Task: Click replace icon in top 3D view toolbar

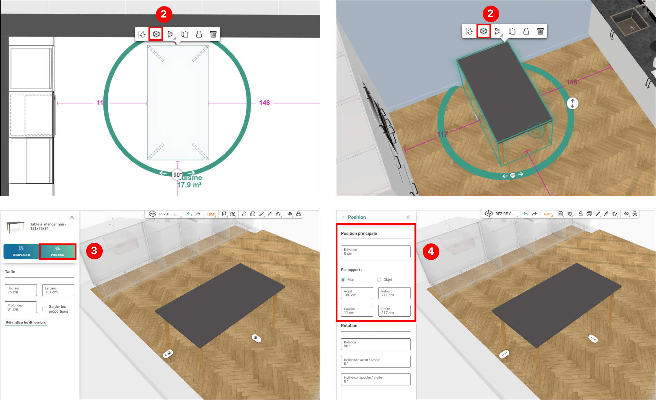Action: pos(469,31)
